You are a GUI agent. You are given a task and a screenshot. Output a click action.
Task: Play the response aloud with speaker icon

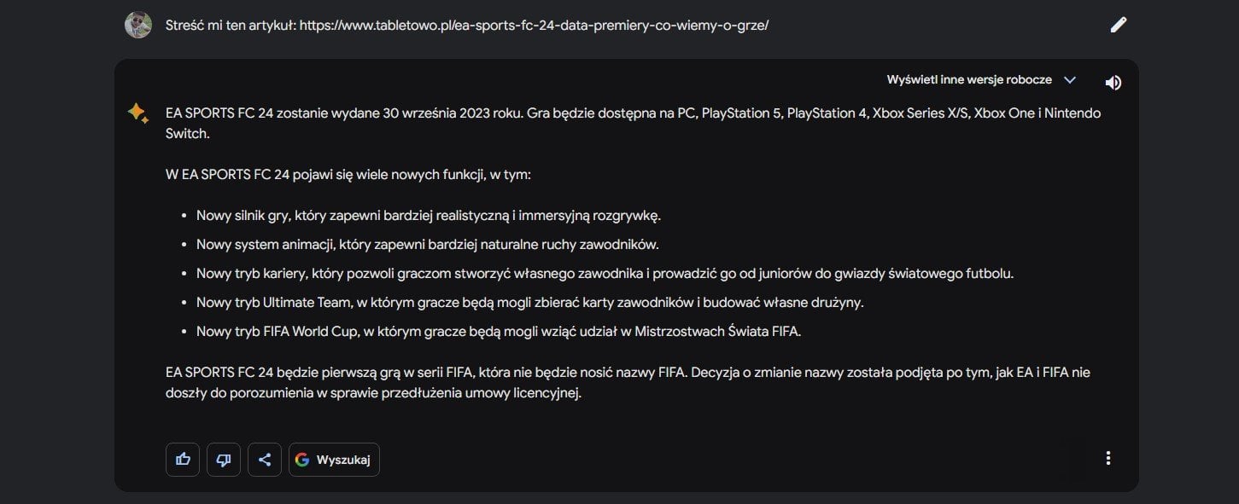(1113, 83)
